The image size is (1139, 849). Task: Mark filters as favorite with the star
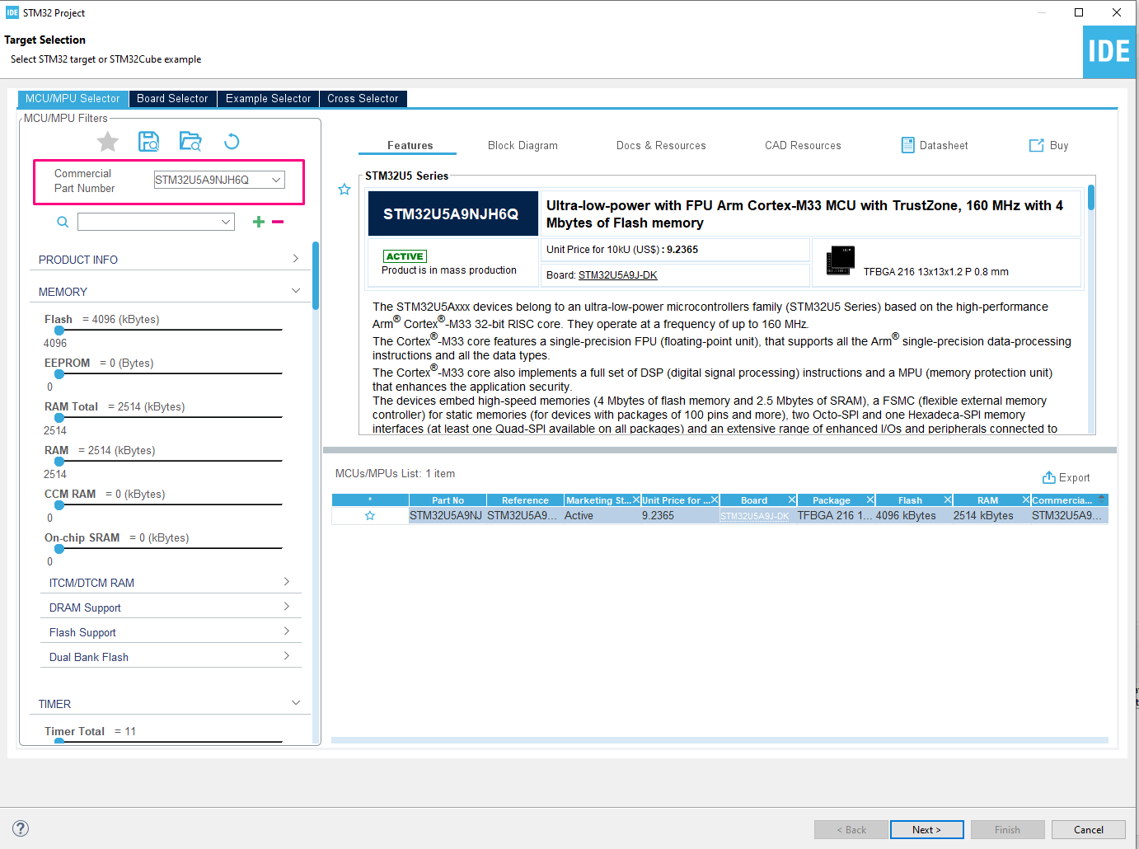click(107, 141)
